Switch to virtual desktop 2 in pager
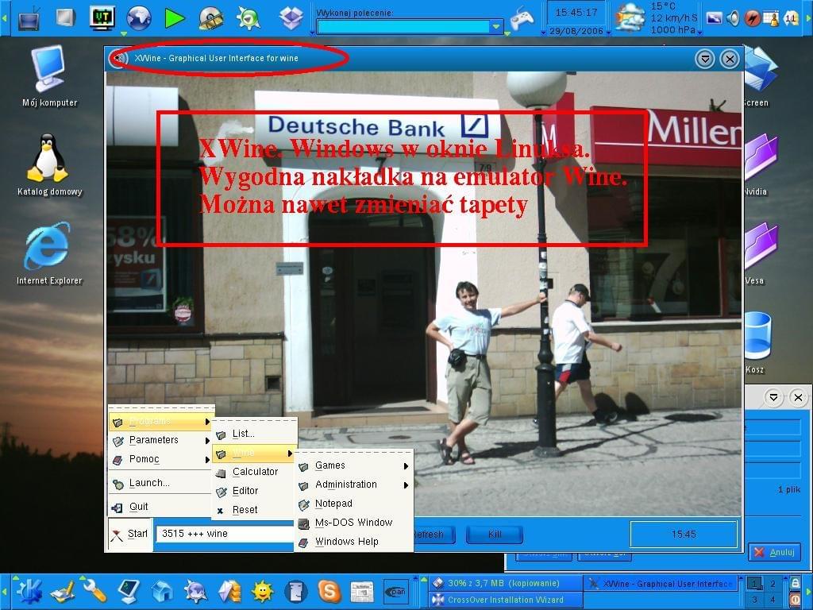The width and height of the screenshot is (813, 610). point(773,584)
